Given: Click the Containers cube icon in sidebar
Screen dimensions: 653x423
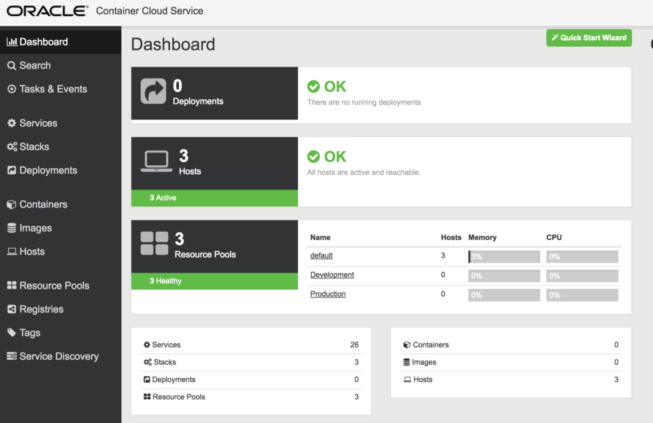Looking at the screenshot, I should pyautogui.click(x=11, y=204).
